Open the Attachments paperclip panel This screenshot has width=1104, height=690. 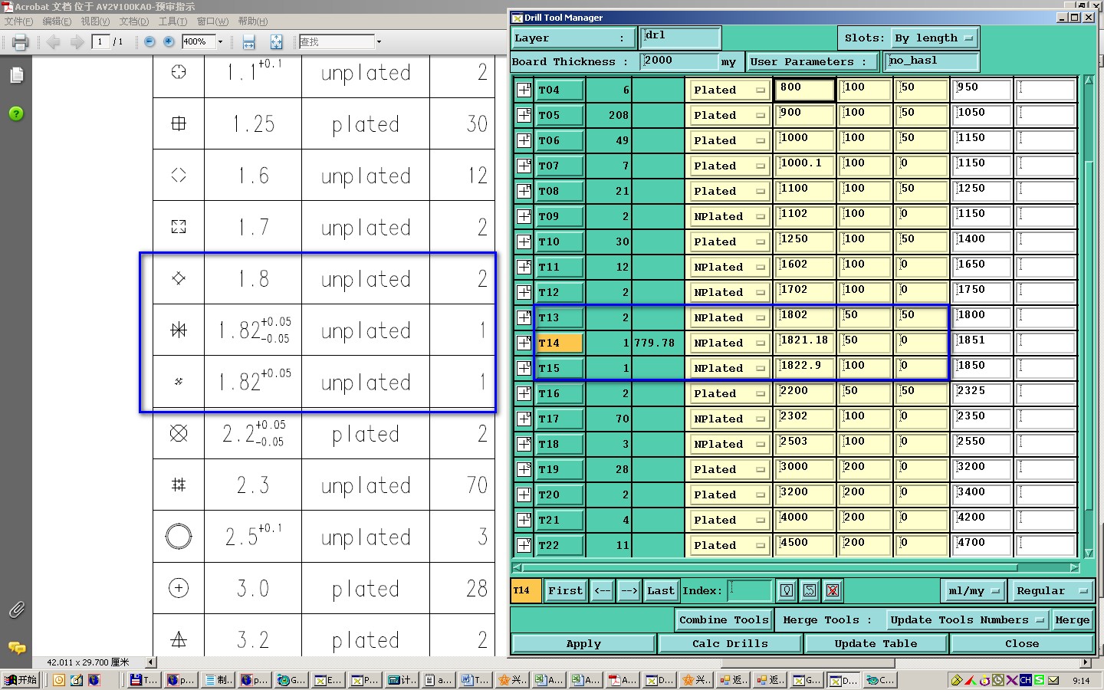pos(17,609)
